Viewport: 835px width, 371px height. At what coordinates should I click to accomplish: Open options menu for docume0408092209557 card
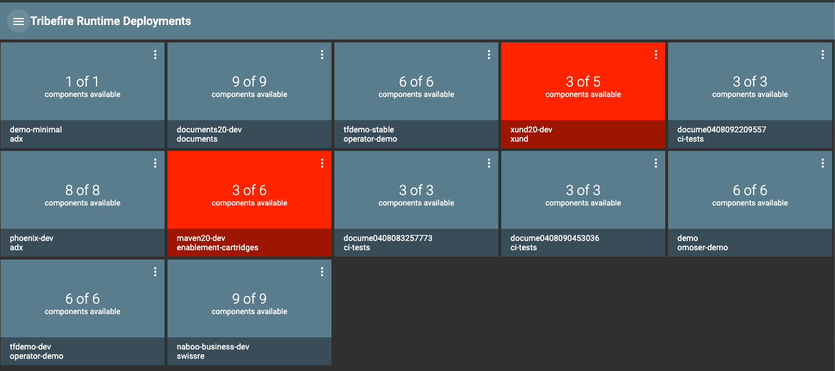(823, 55)
